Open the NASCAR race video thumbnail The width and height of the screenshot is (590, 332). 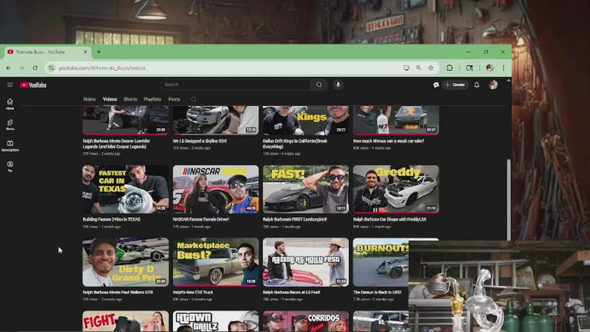pos(216,189)
